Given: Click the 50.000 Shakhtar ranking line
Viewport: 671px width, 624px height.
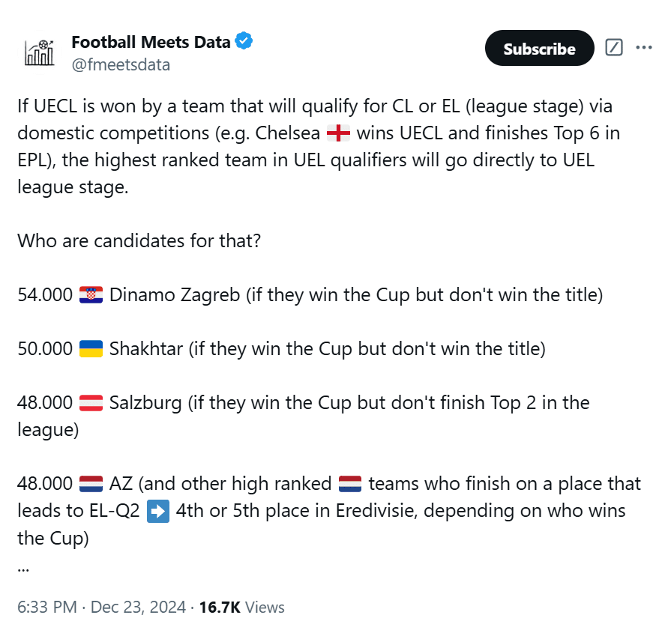Looking at the screenshot, I should pyautogui.click(x=281, y=349).
